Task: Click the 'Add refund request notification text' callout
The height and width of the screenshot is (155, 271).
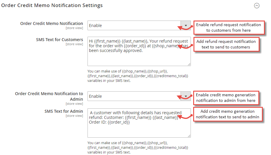Action: [226, 44]
